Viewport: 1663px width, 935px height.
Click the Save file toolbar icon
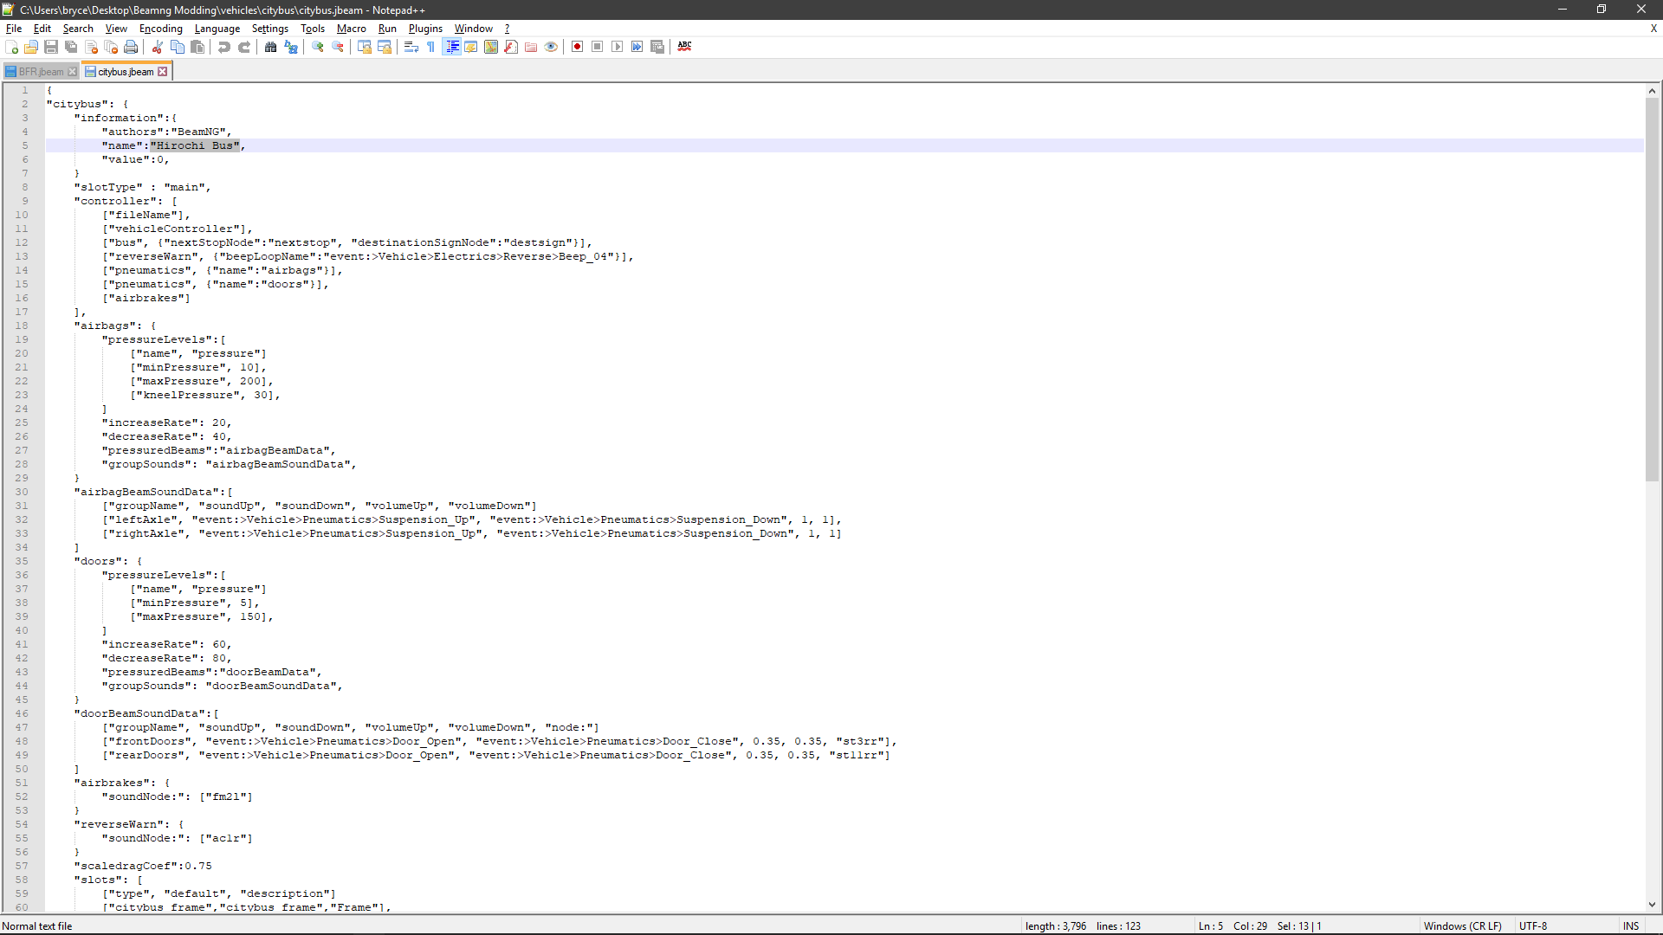tap(51, 47)
